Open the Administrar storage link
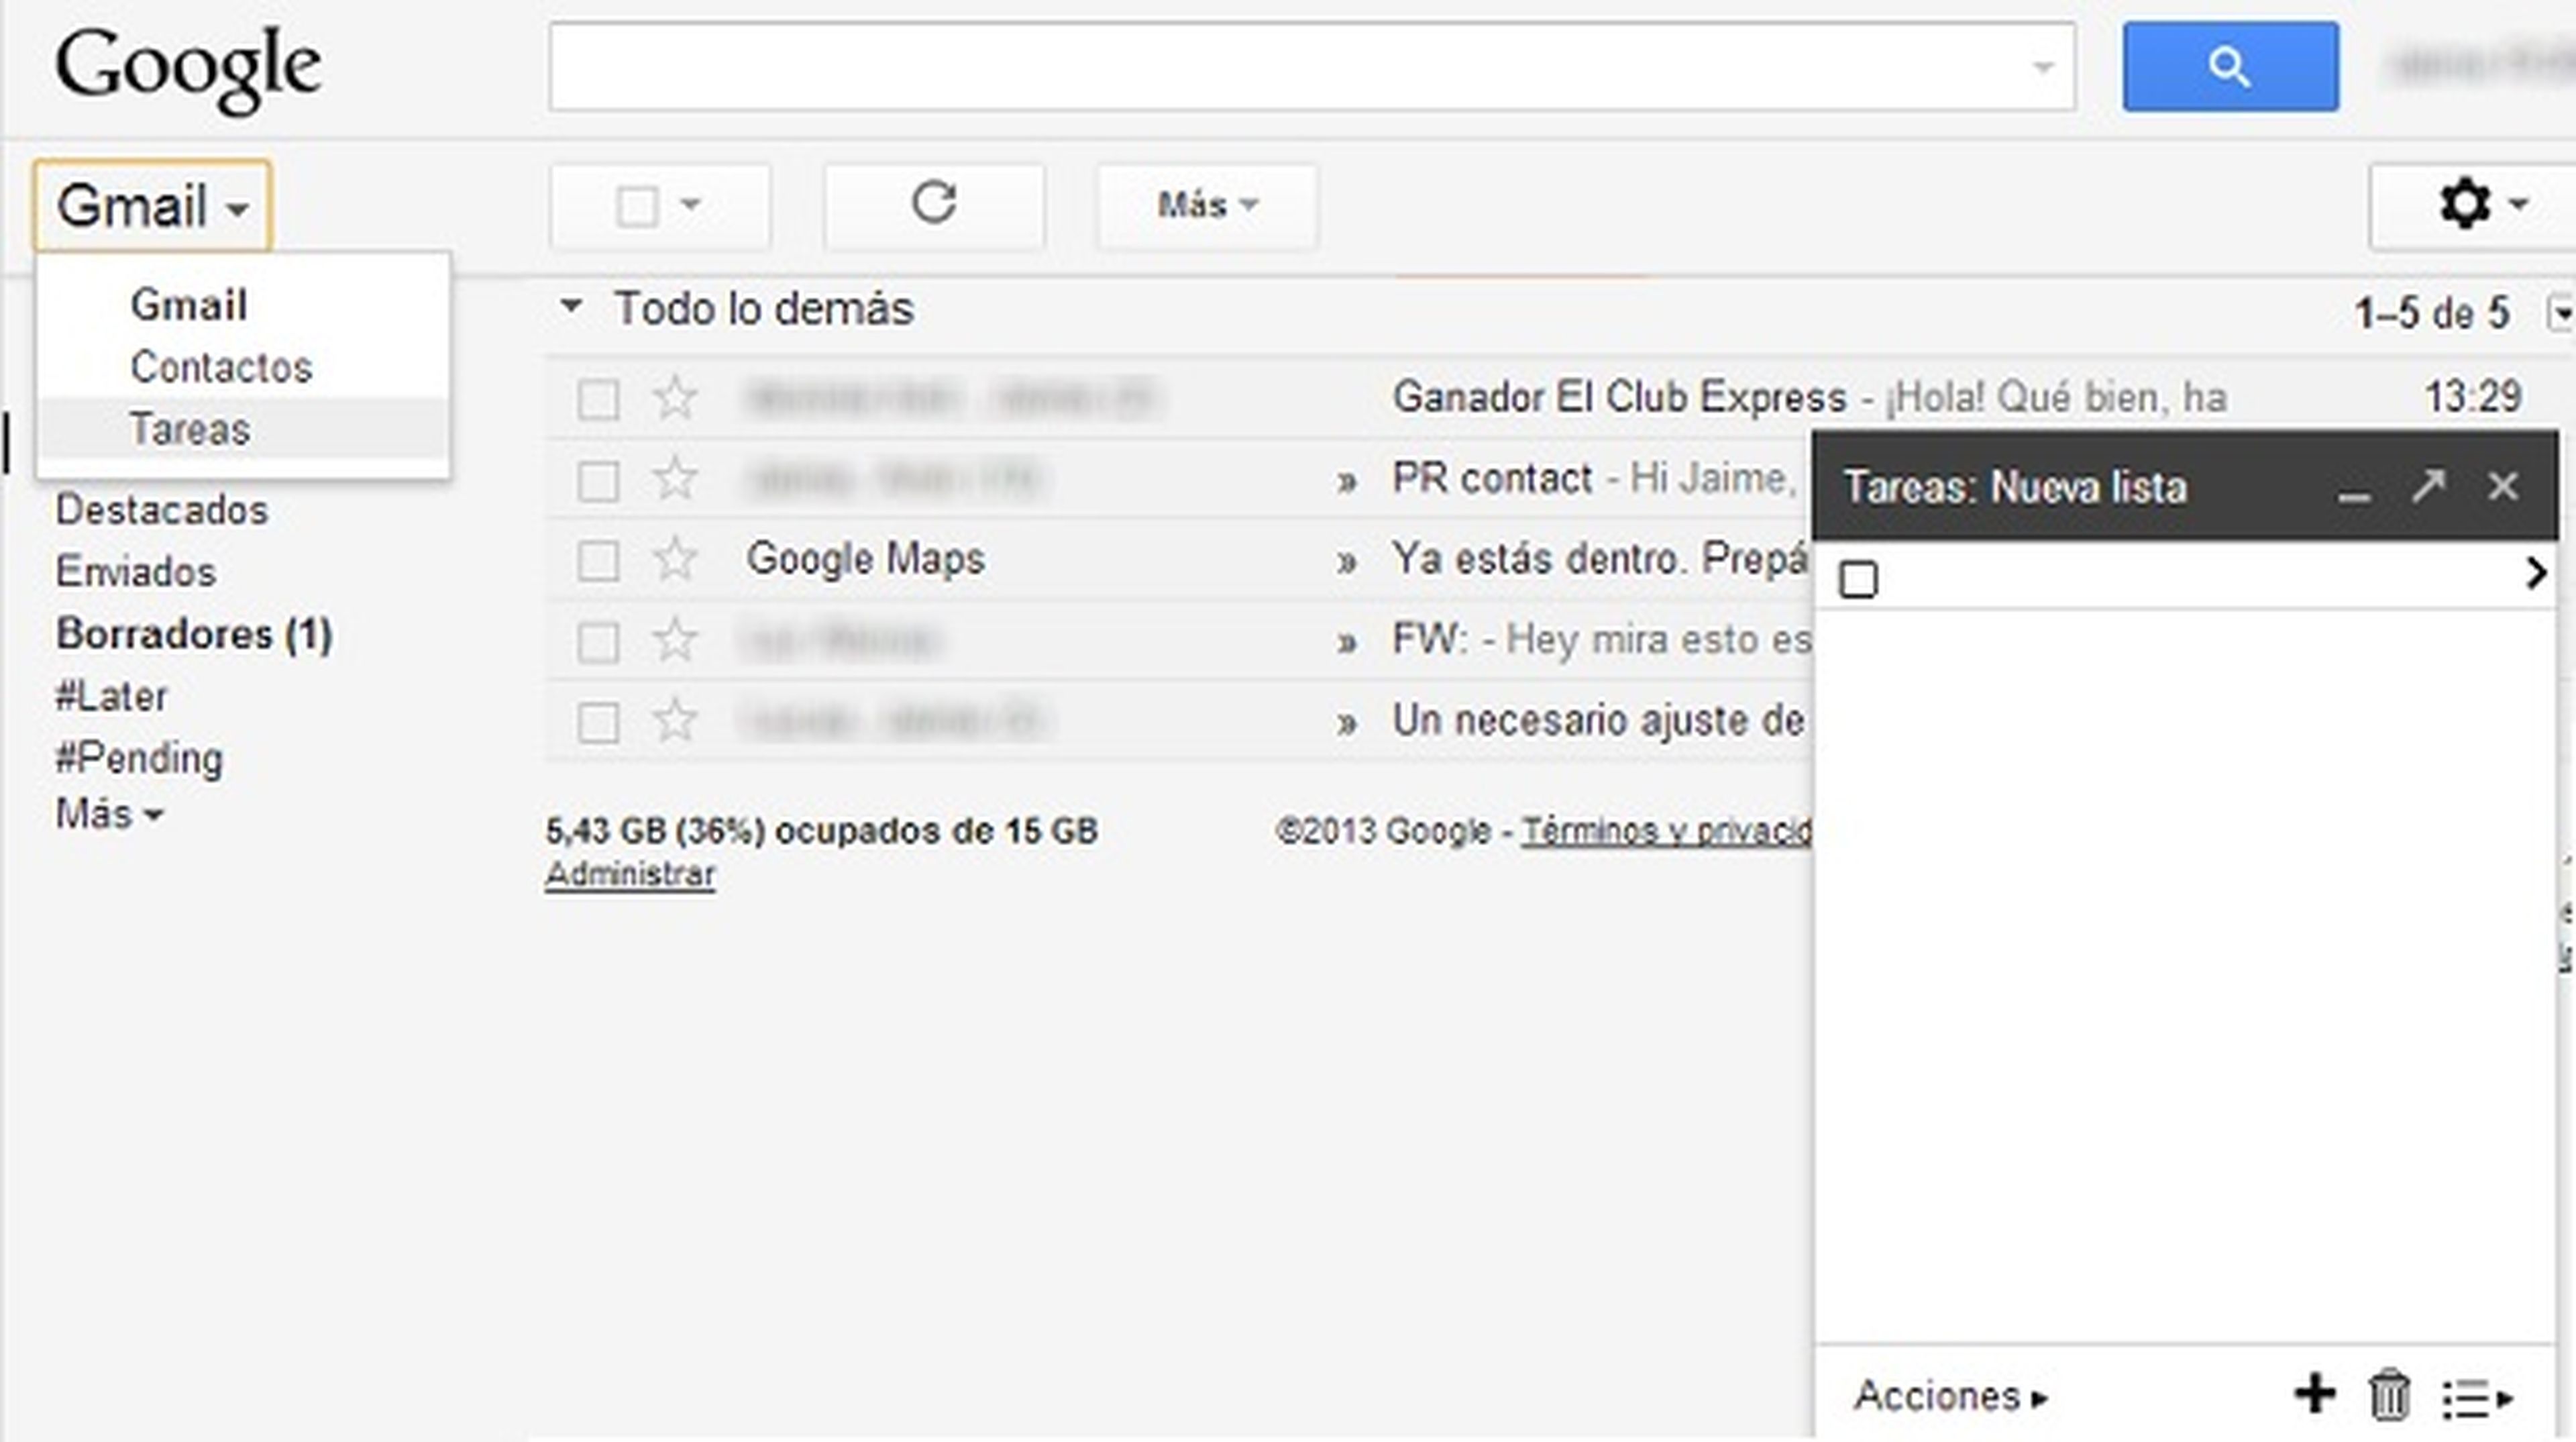The width and height of the screenshot is (2576, 1442). [630, 874]
